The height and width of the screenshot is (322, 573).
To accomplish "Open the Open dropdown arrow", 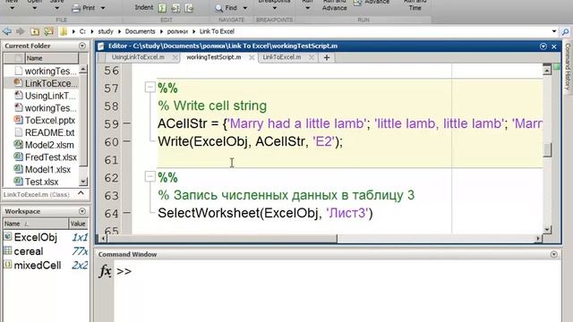I will [34, 8].
